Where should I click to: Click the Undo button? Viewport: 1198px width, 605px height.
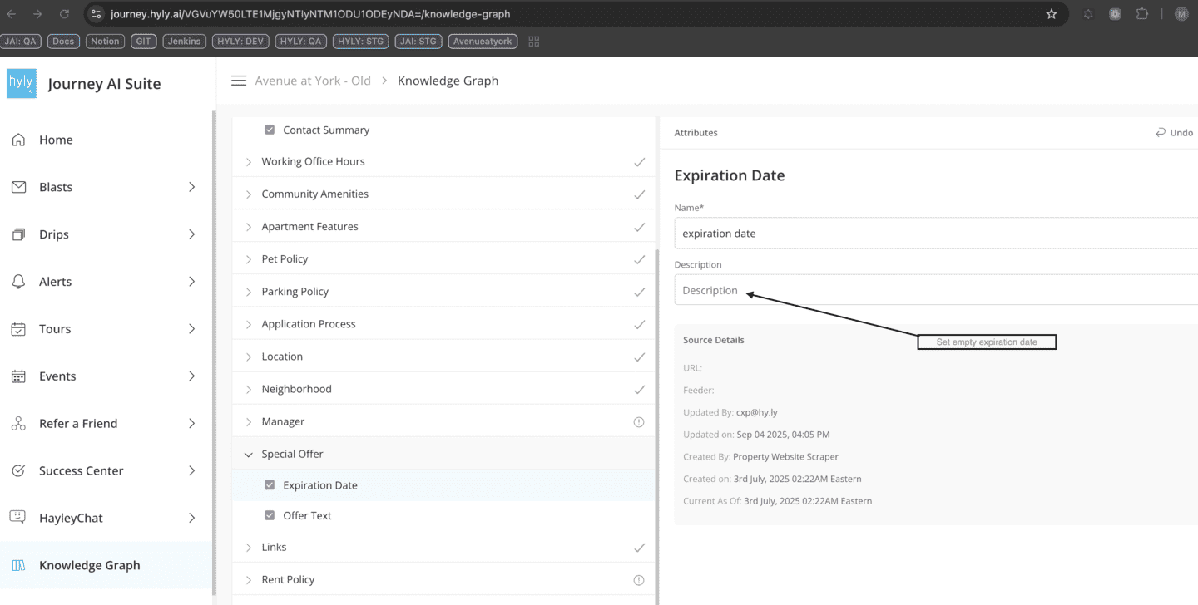[1174, 132]
